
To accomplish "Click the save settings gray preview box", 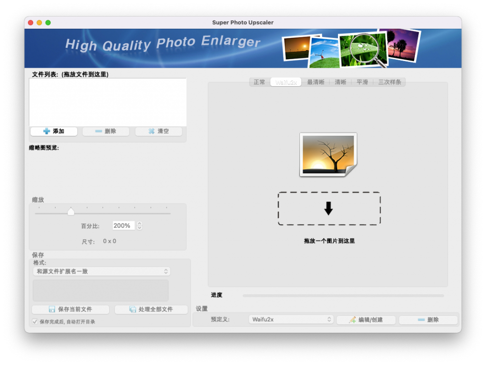I will click(x=101, y=291).
